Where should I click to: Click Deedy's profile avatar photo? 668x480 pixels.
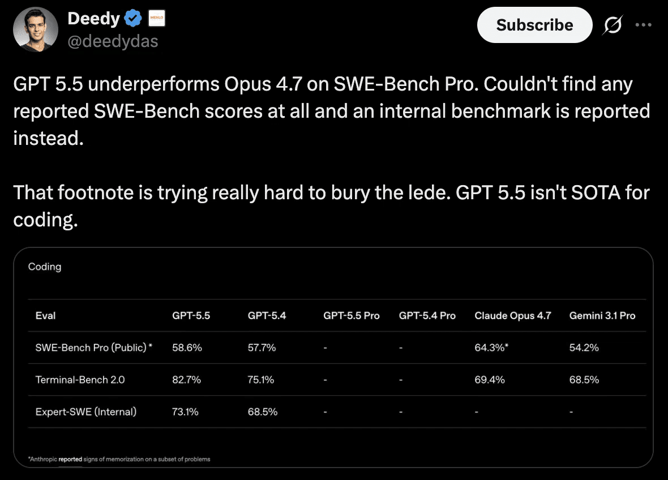pos(36,29)
